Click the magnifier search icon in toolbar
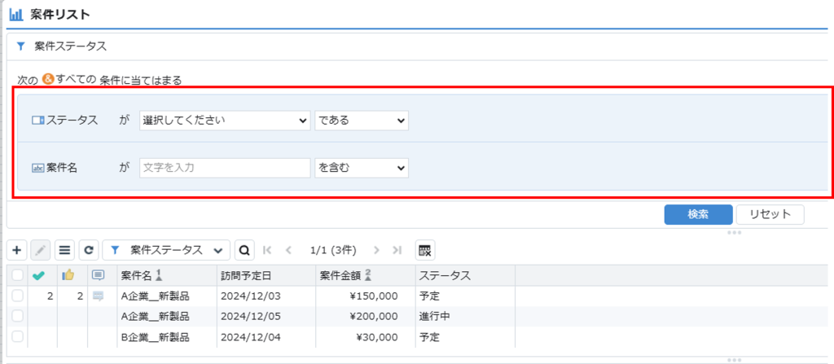The height and width of the screenshot is (364, 834). 244,249
